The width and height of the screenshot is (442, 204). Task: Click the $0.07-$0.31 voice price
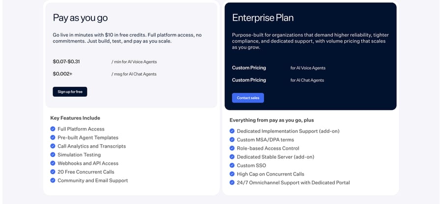(x=66, y=62)
